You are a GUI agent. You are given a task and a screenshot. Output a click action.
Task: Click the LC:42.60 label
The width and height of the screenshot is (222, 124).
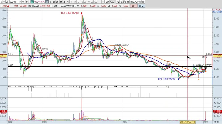tap(217, 10)
